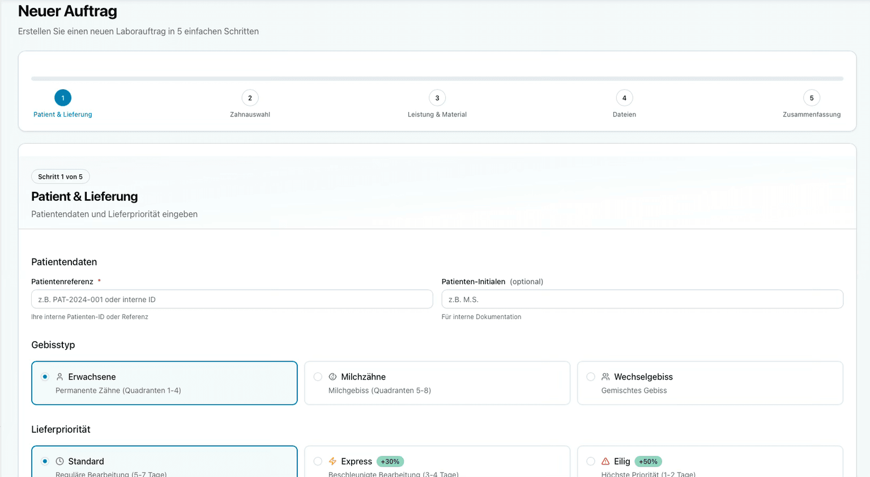Click the baby face icon beside Milchzähne
Viewport: 870px width, 477px height.
point(332,377)
